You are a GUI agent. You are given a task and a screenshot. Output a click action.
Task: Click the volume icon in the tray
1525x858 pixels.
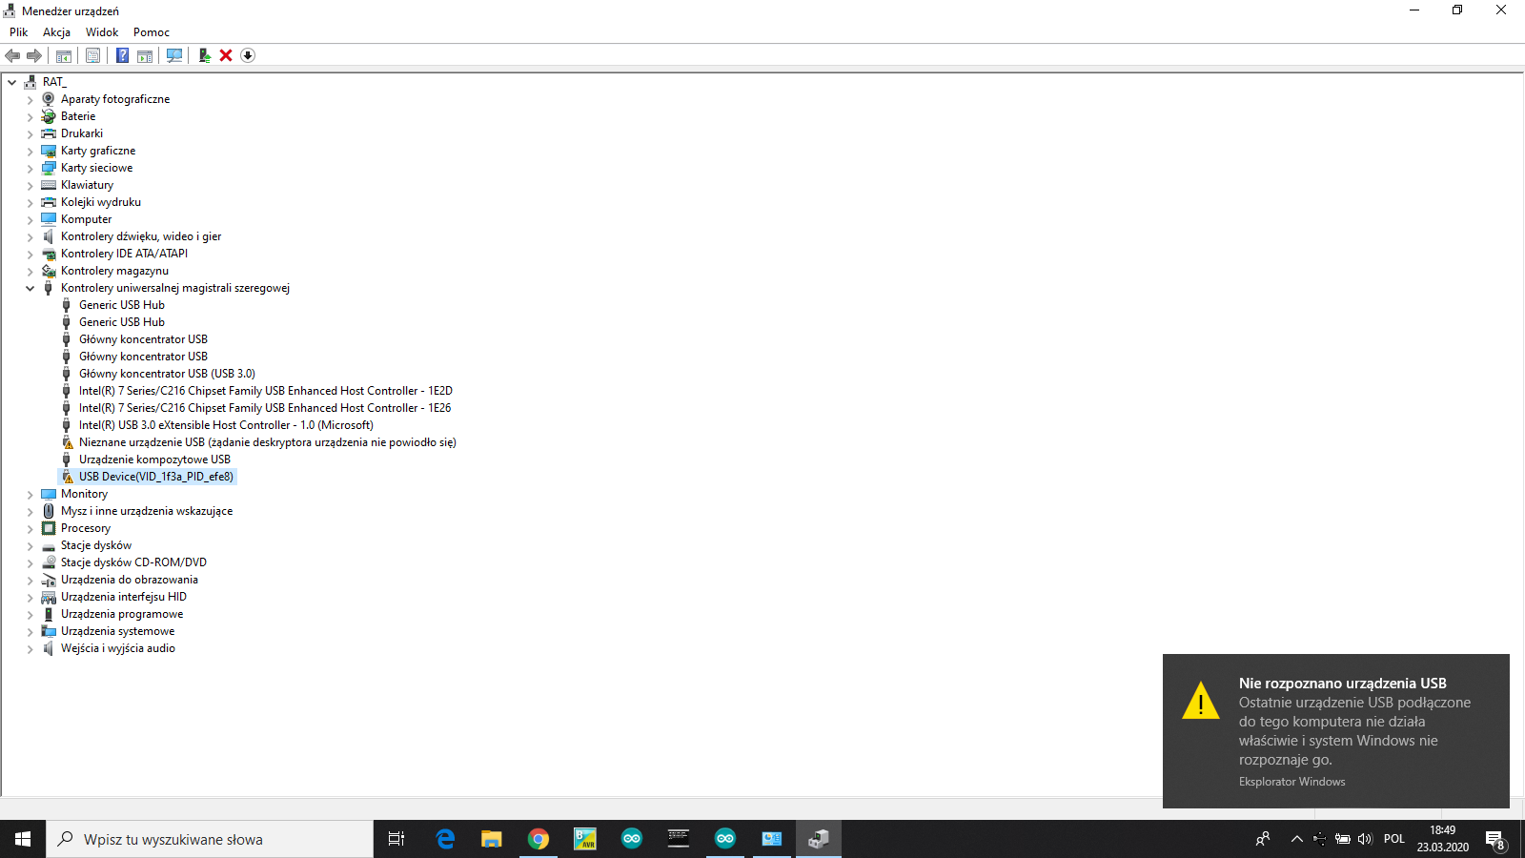[x=1365, y=839]
